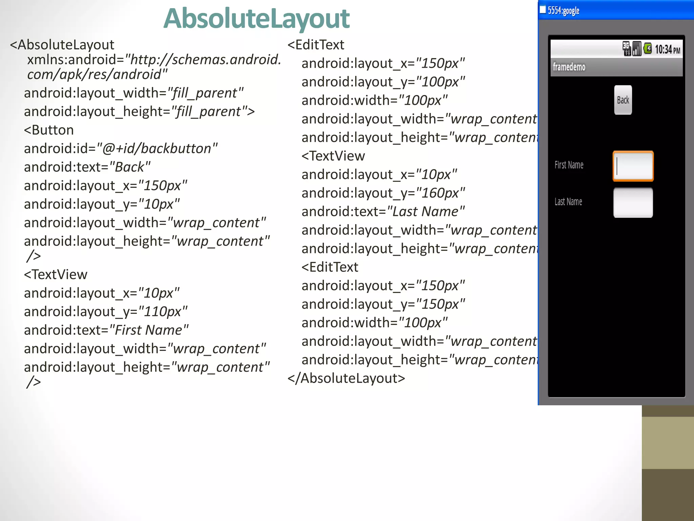The width and height of the screenshot is (694, 521).
Task: Click the opening <Button tag line
Action: [49, 130]
